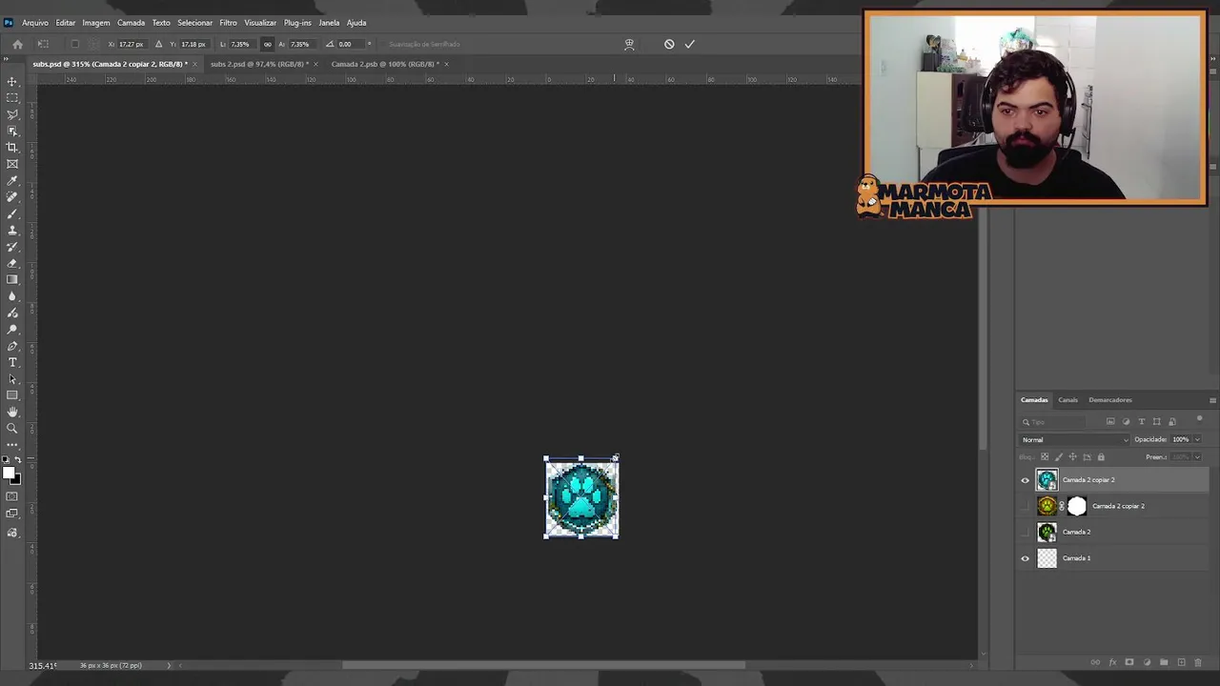Select the Zoom tool

[12, 429]
